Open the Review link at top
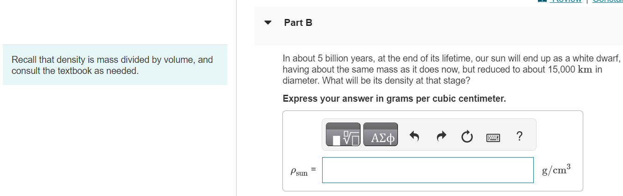Image resolution: width=623 pixels, height=196 pixels. tap(567, 1)
